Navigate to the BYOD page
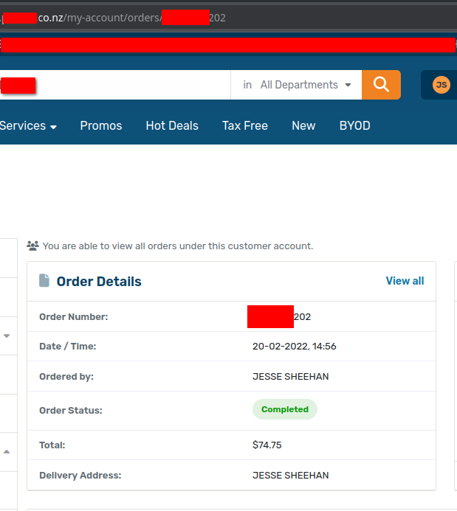457x511 pixels. click(354, 126)
